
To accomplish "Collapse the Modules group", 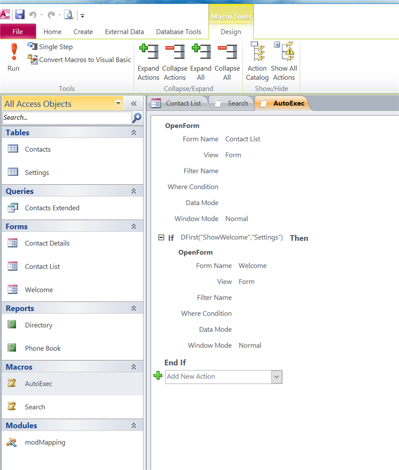I will point(134,425).
